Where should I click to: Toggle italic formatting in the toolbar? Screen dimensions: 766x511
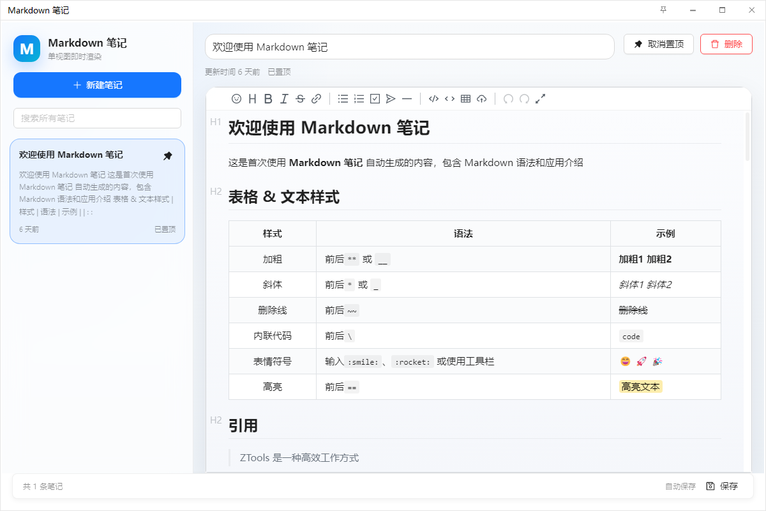284,99
